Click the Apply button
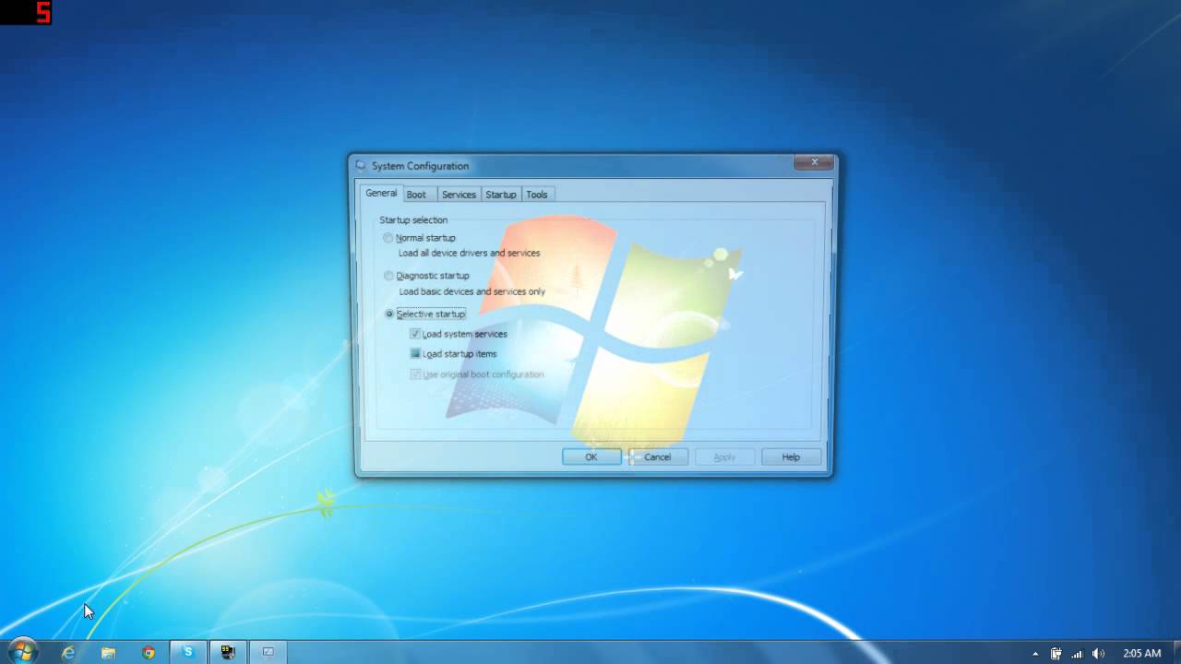Screen dimensions: 1181x664 (724, 456)
